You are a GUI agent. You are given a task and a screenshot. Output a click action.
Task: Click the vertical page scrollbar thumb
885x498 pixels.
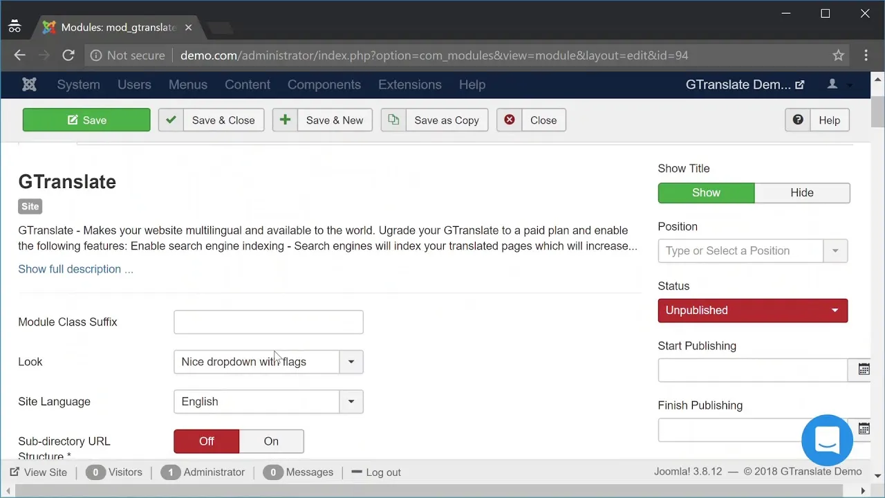pos(878,111)
